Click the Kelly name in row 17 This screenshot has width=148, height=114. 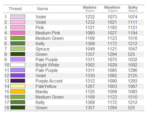[40, 102]
